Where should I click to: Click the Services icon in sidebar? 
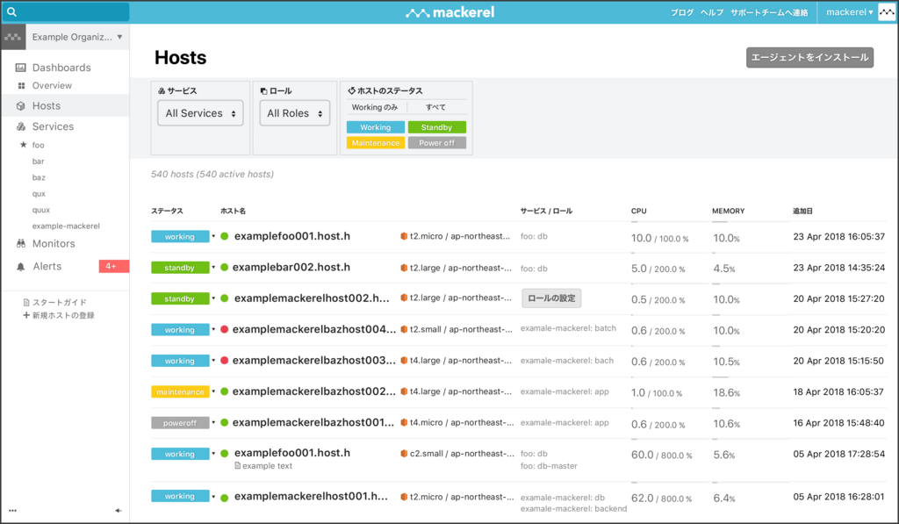point(21,126)
